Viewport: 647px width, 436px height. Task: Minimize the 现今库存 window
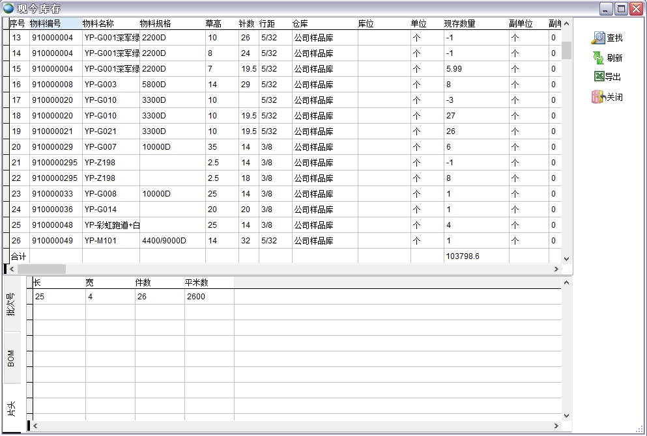tap(606, 8)
